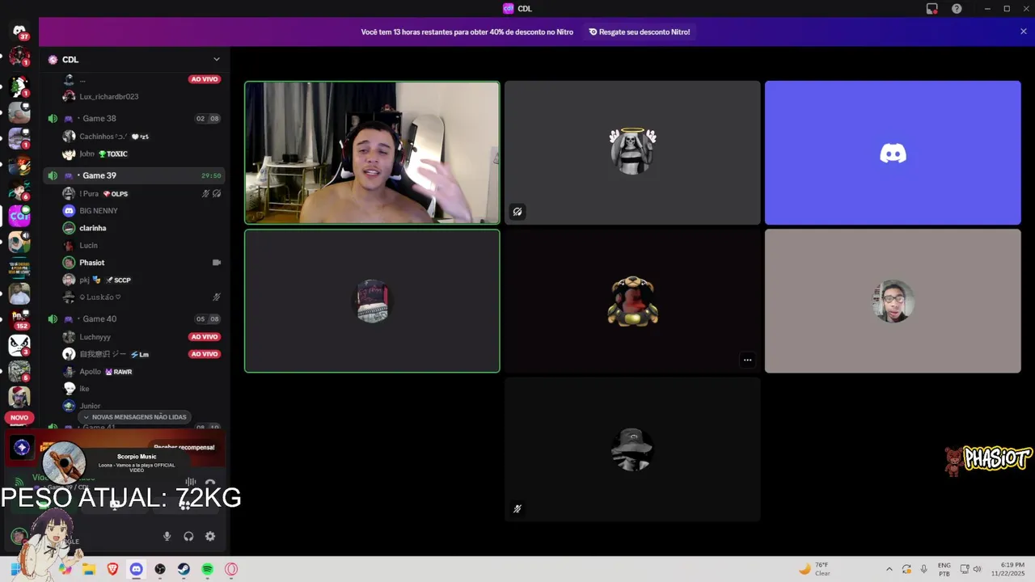Select the Game 39 voice channel
Image resolution: width=1035 pixels, height=582 pixels.
(133, 175)
